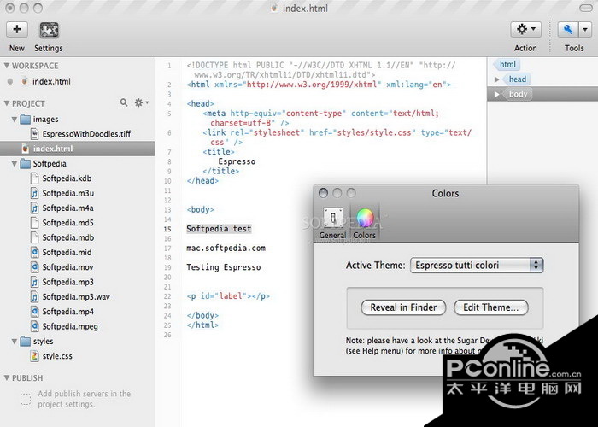Viewport: 598px width, 427px height.
Task: Select Softpedia.m4a audio file icon
Action: pyautogui.click(x=35, y=208)
